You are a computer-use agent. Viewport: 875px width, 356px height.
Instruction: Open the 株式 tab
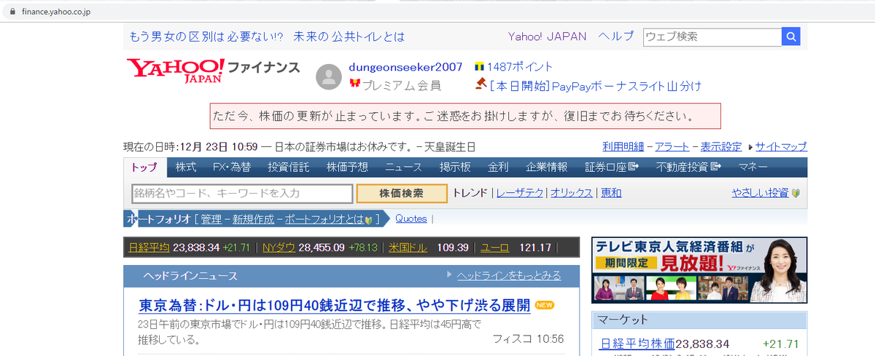186,167
